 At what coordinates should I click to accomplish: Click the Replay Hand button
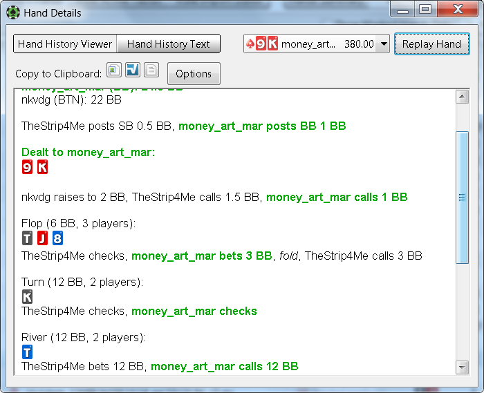point(432,44)
